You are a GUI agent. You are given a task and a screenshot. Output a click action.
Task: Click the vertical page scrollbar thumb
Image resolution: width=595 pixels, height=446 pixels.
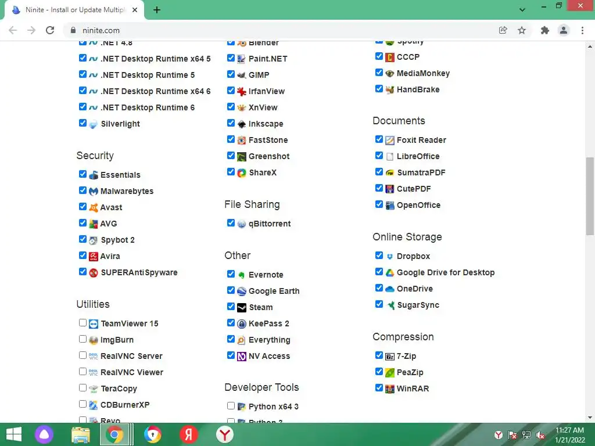coord(590,196)
